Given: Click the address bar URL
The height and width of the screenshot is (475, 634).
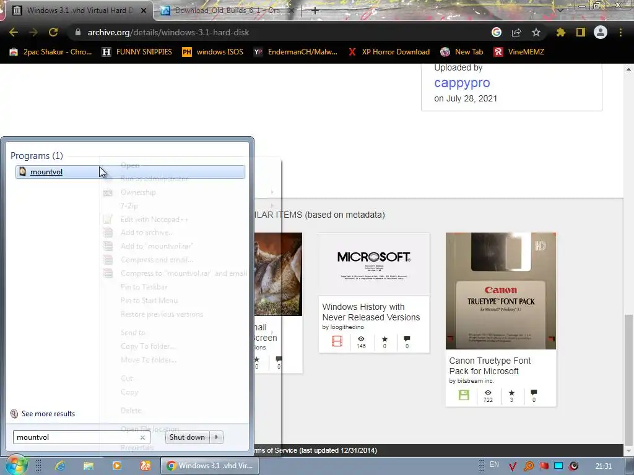Looking at the screenshot, I should 168,32.
